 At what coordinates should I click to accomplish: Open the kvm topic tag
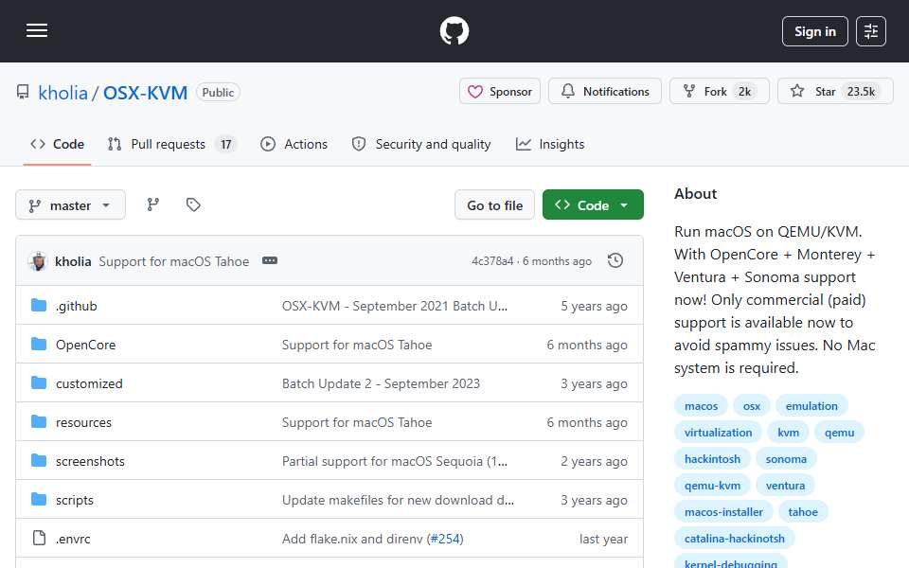click(788, 433)
